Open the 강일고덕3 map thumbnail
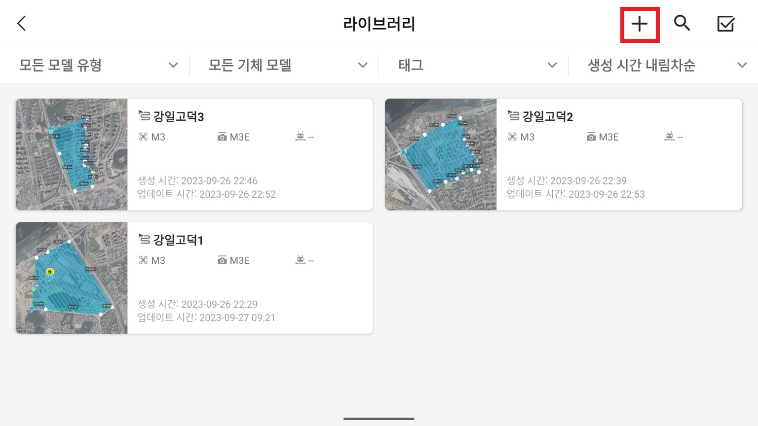The image size is (758, 426). [x=72, y=154]
